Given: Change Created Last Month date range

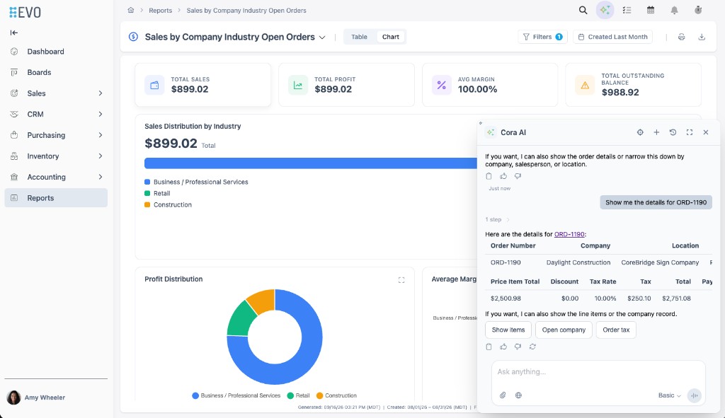Looking at the screenshot, I should [x=612, y=37].
